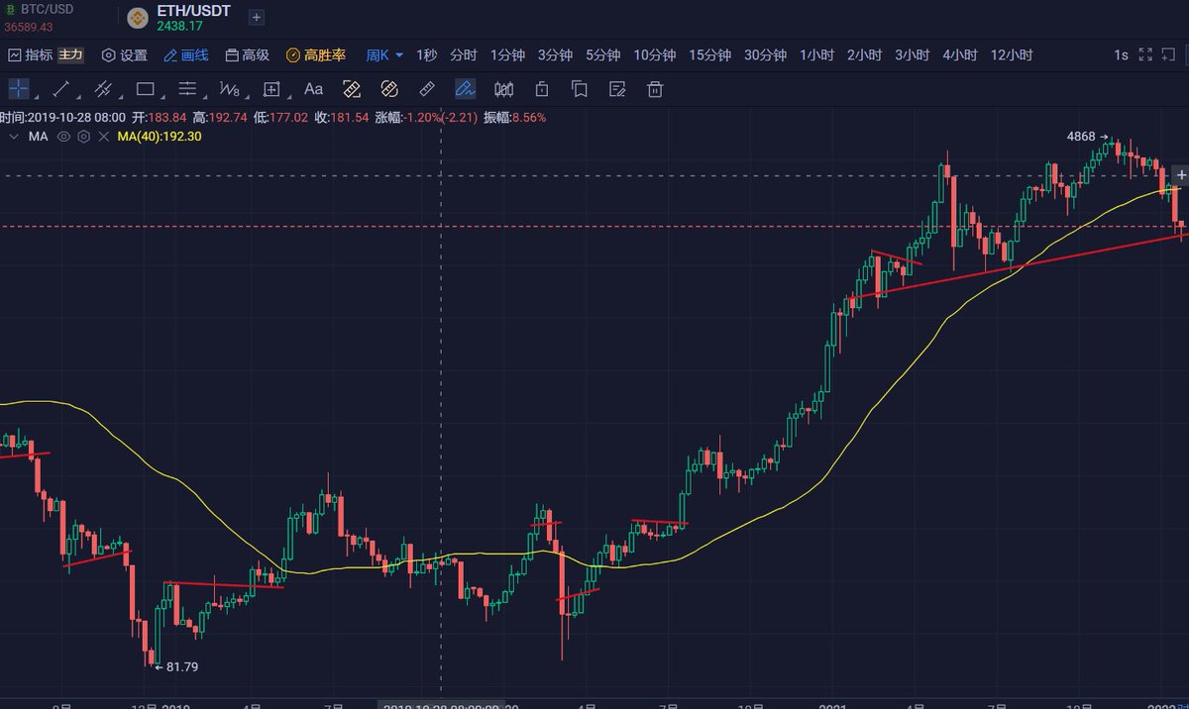The width and height of the screenshot is (1189, 709).
Task: Click the second striped bandage-style tool icon
Action: coord(388,89)
